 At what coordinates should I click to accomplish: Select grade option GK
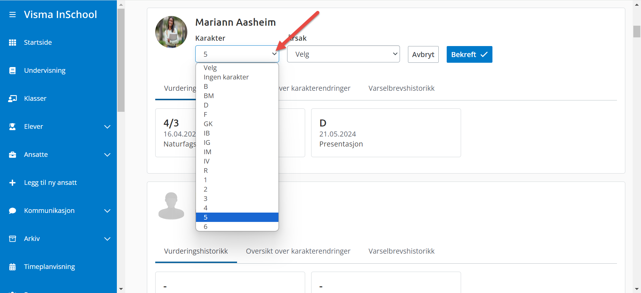(x=237, y=124)
